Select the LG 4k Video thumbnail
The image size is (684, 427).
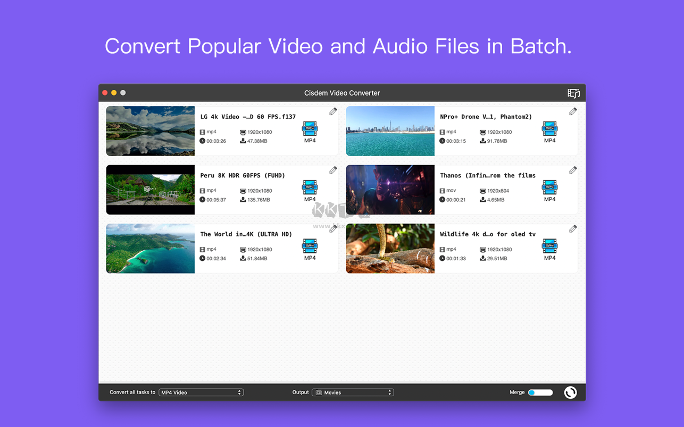[151, 131]
